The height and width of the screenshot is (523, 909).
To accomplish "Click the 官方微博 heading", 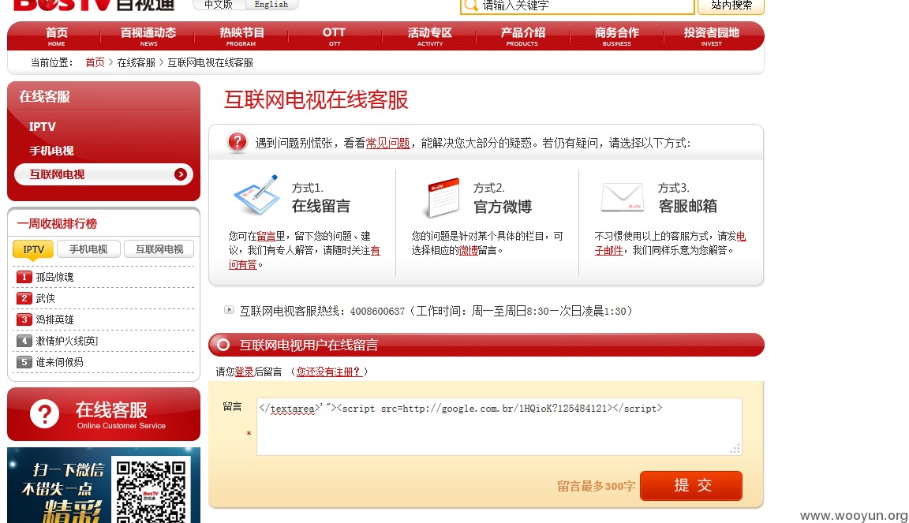I will click(x=502, y=207).
